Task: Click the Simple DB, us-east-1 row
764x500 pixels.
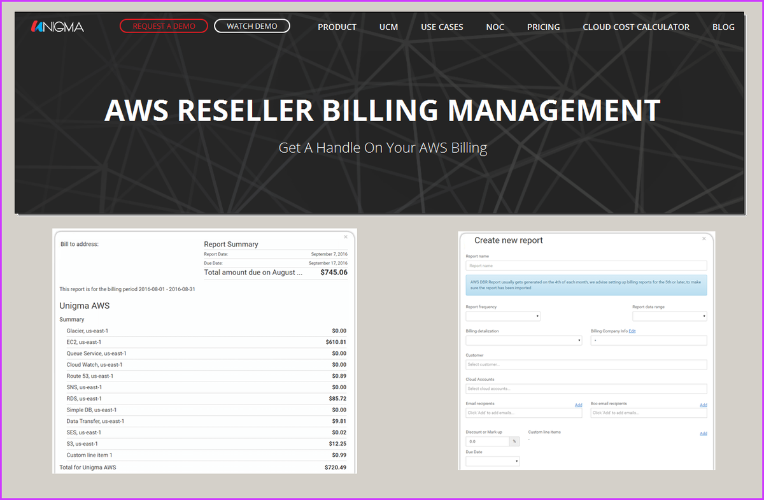Action: (x=206, y=410)
